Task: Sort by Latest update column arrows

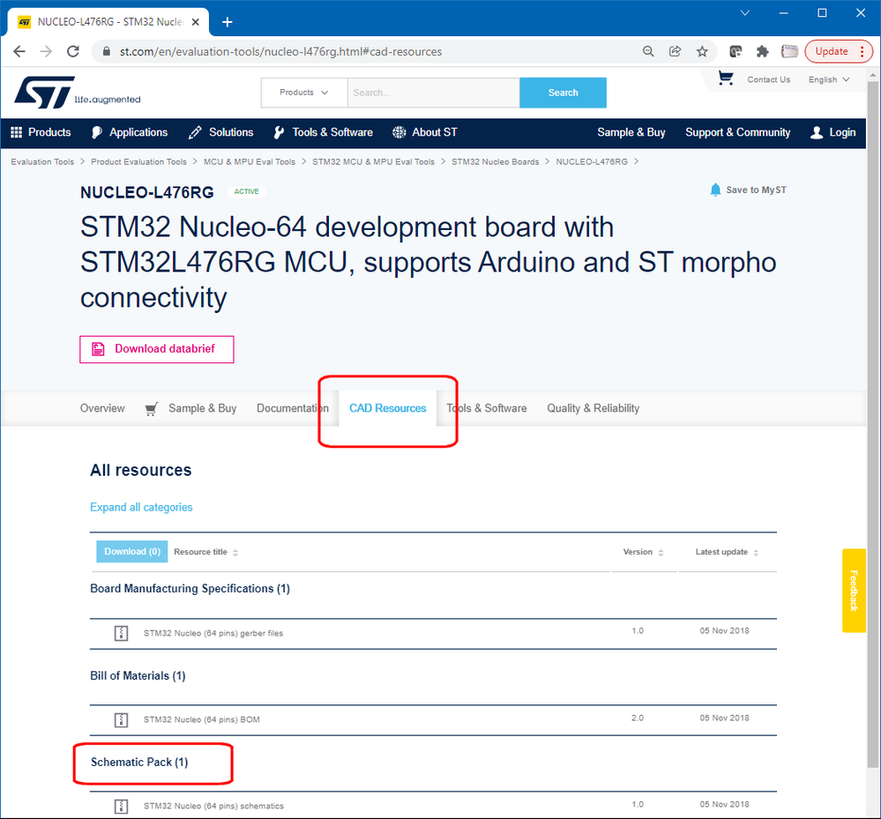Action: 756,553
